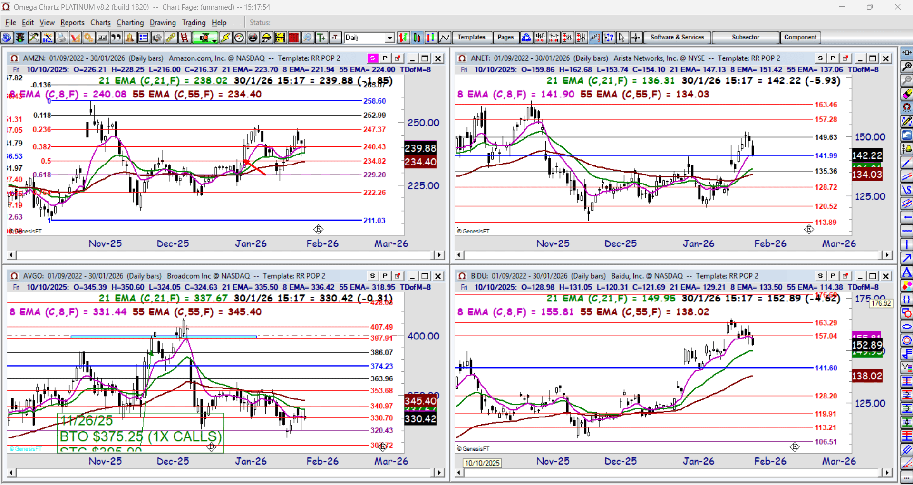Click the yellow lightning bolt icon
Screen dimensions: 913x485
(225, 38)
